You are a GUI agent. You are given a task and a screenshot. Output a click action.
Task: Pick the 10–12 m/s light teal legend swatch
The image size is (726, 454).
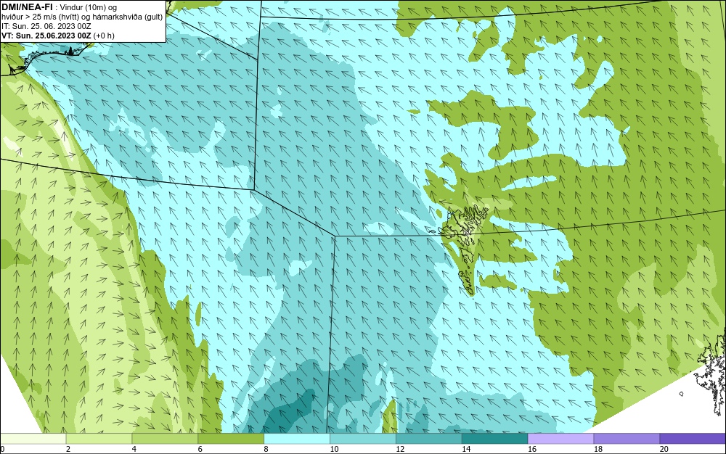point(362,438)
